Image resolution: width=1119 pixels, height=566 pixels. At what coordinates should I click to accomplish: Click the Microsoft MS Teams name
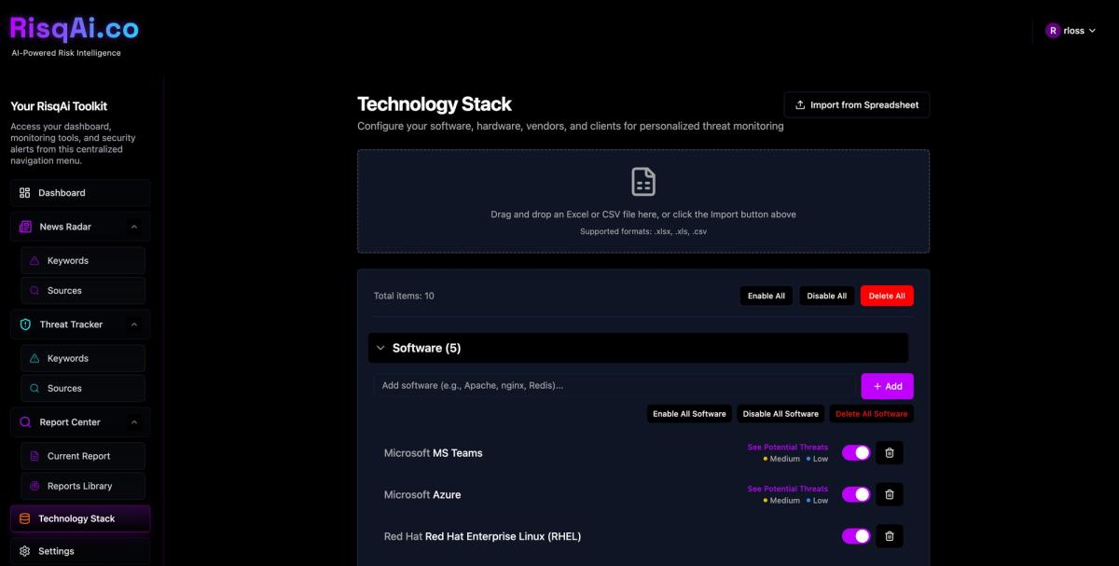(x=434, y=453)
